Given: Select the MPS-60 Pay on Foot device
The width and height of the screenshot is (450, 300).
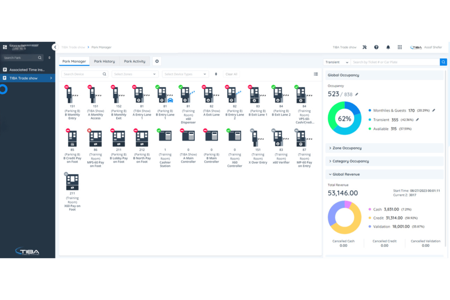Looking at the screenshot, I should (x=95, y=138).
